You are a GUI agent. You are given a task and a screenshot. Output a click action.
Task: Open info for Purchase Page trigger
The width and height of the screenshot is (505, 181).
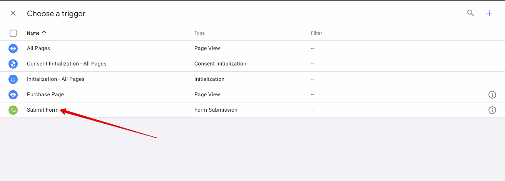click(492, 95)
